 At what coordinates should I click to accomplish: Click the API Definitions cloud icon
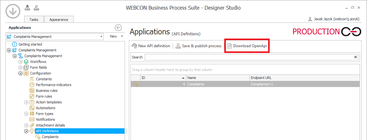(x=32, y=131)
